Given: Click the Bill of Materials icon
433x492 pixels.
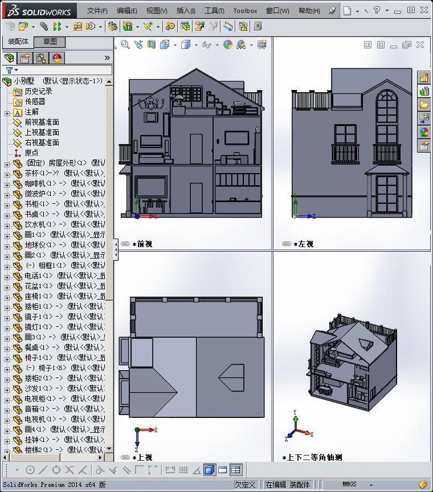Looking at the screenshot, I should pos(185,26).
